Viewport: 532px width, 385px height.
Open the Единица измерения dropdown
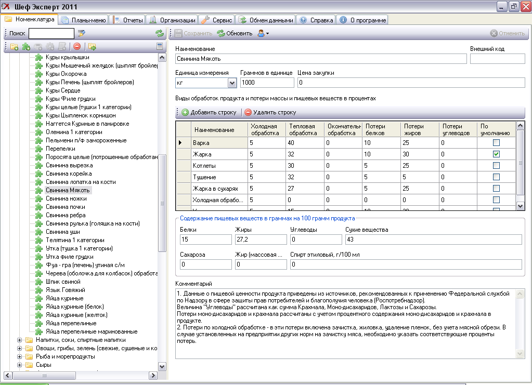point(232,83)
